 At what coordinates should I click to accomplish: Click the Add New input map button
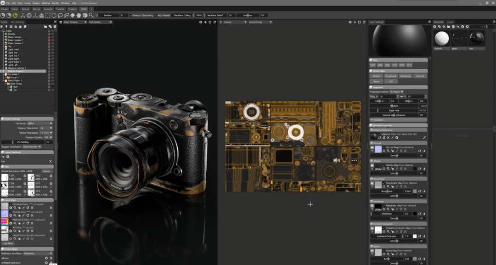click(8, 243)
